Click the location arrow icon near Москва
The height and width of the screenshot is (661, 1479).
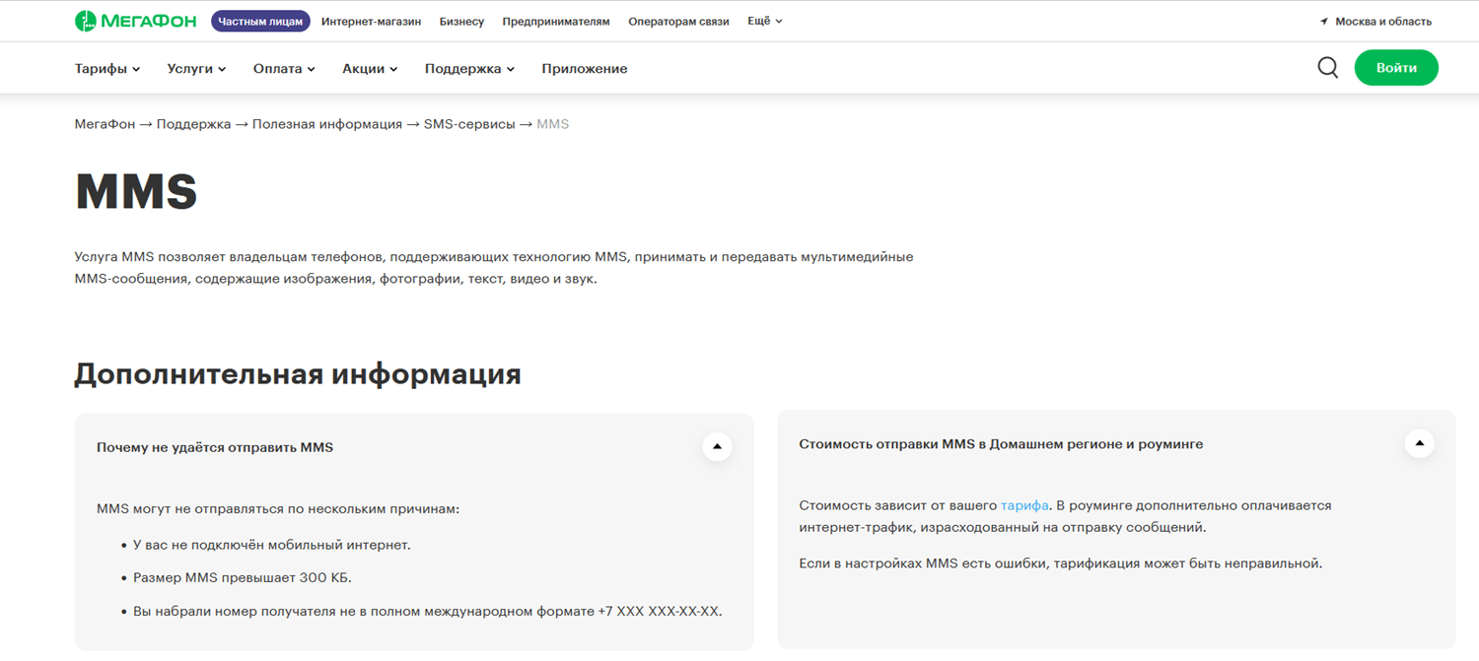[1324, 22]
